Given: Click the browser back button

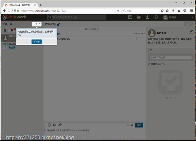Looking at the screenshot, I should [x=4, y=11].
